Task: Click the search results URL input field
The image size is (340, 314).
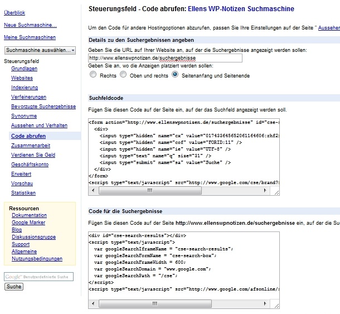Action: click(x=165, y=58)
